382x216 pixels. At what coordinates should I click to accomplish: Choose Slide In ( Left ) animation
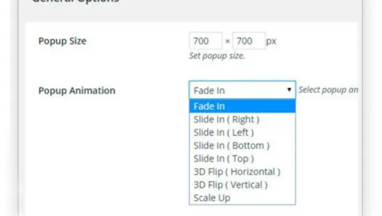[x=223, y=133]
